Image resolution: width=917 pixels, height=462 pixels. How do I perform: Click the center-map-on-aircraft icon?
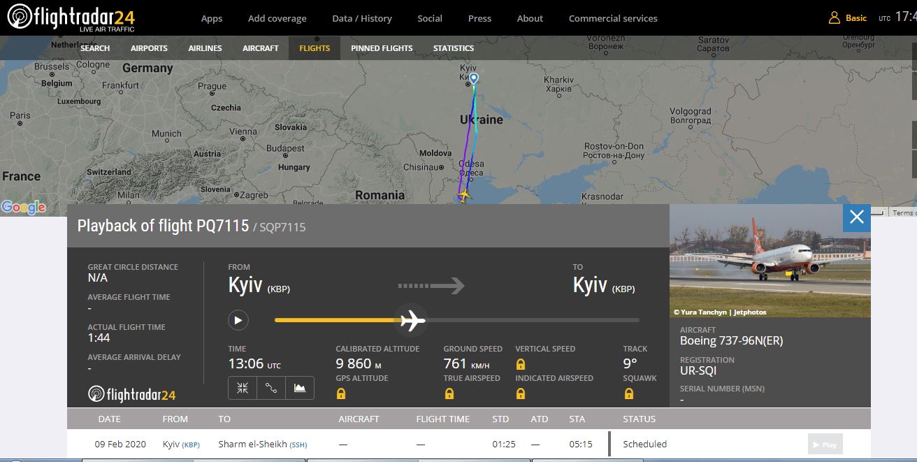[243, 388]
